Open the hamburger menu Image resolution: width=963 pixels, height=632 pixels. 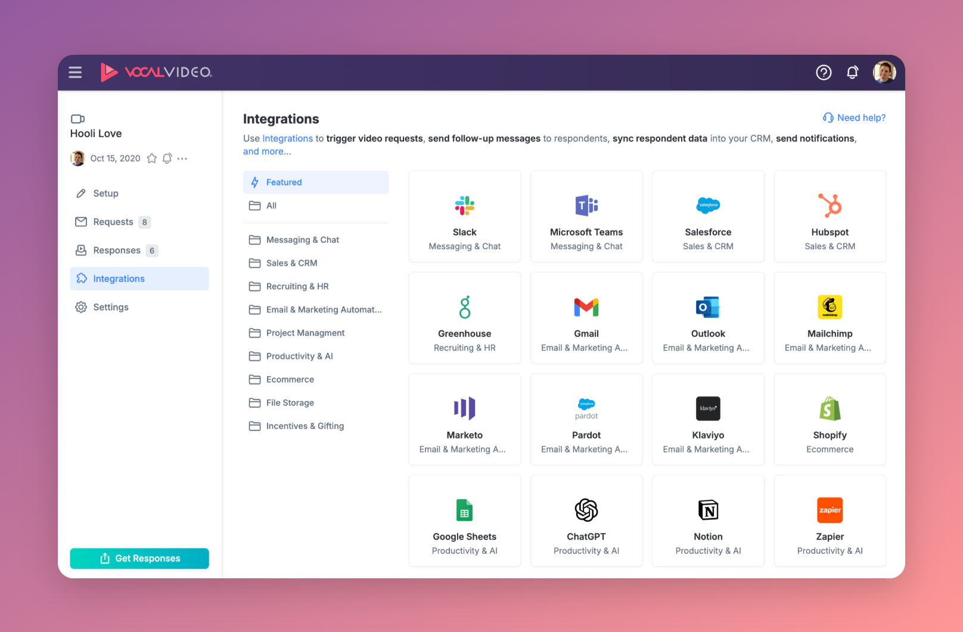pos(75,72)
